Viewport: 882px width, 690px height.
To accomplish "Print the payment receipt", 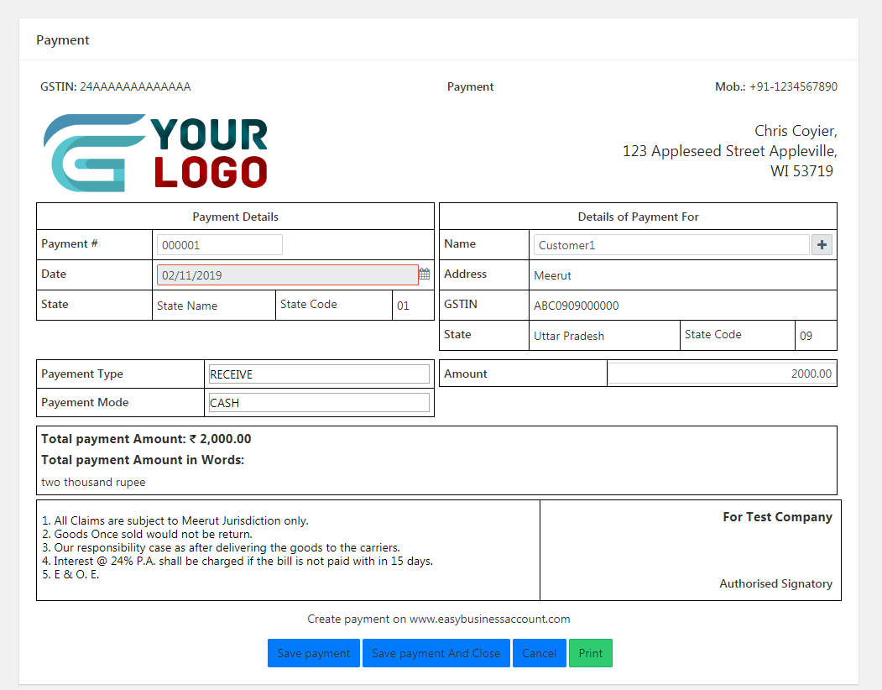I will (x=591, y=653).
